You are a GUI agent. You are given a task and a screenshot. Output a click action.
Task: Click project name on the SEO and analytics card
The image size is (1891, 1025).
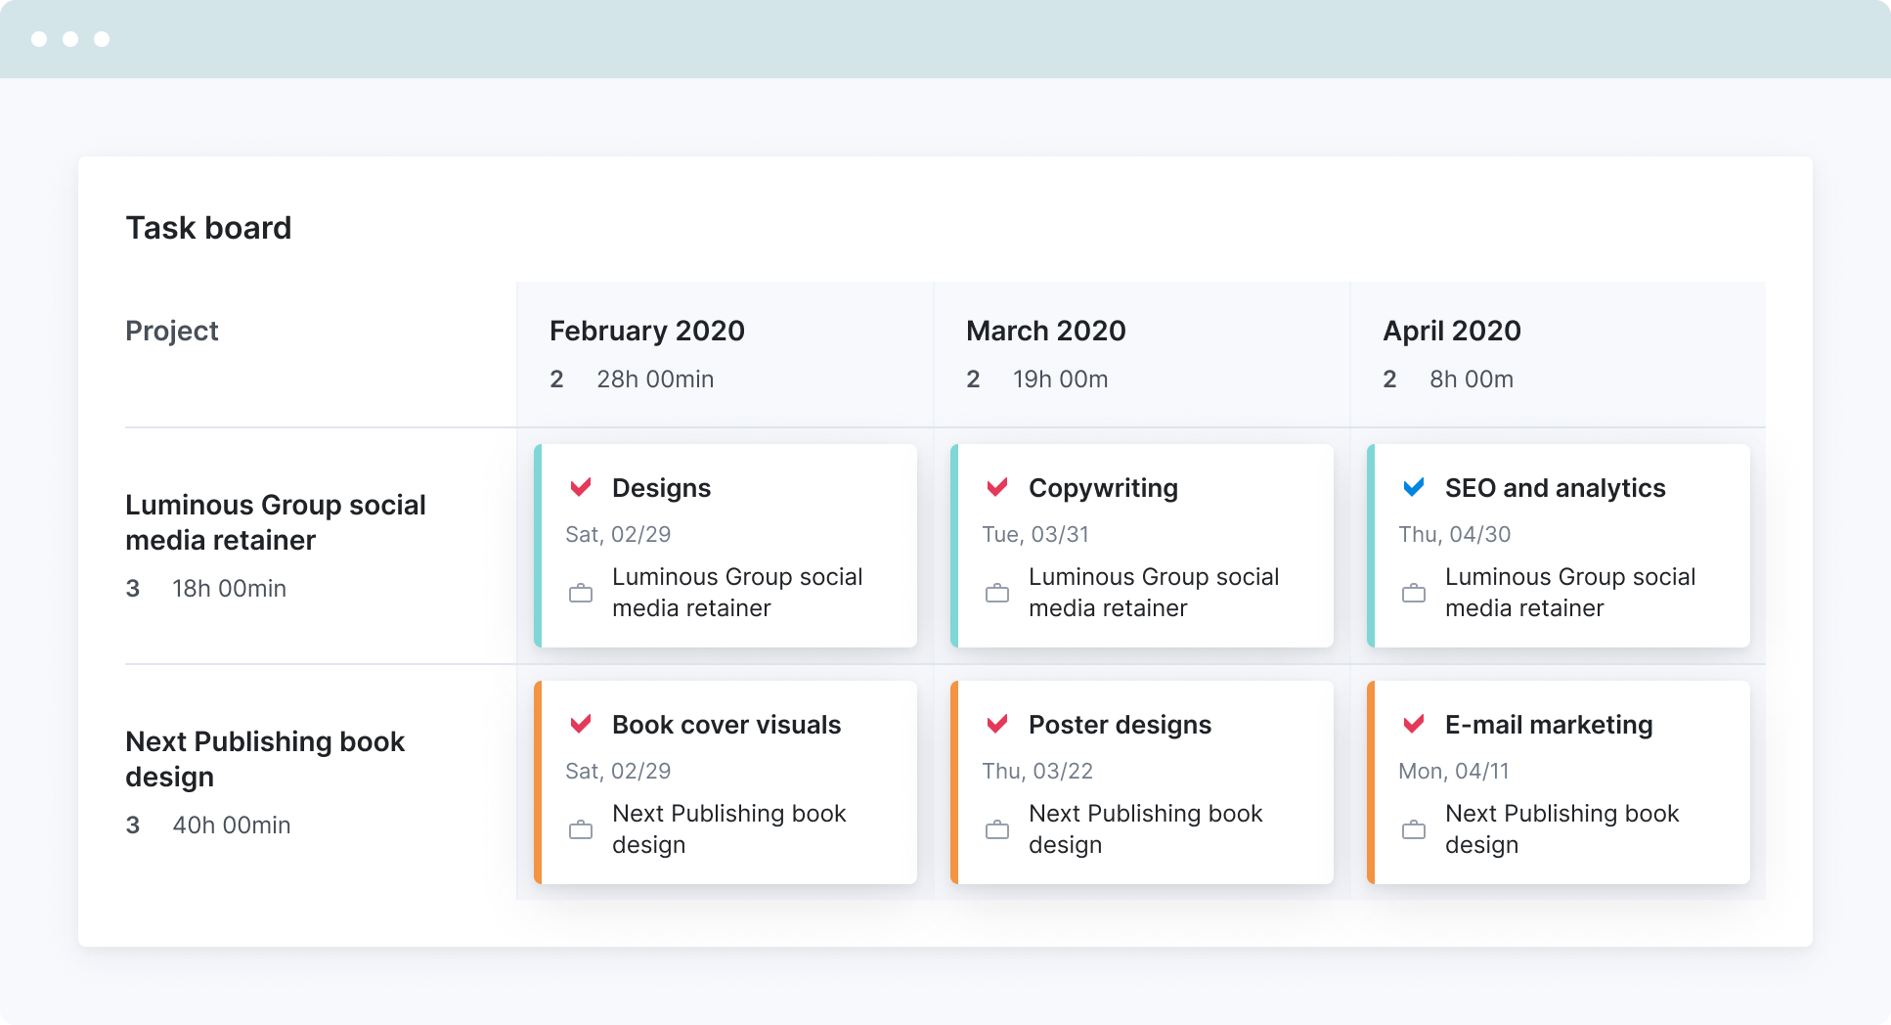click(1570, 593)
